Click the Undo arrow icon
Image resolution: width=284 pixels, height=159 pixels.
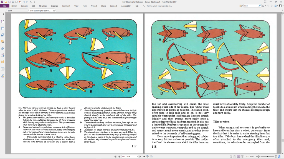coord(24,2)
